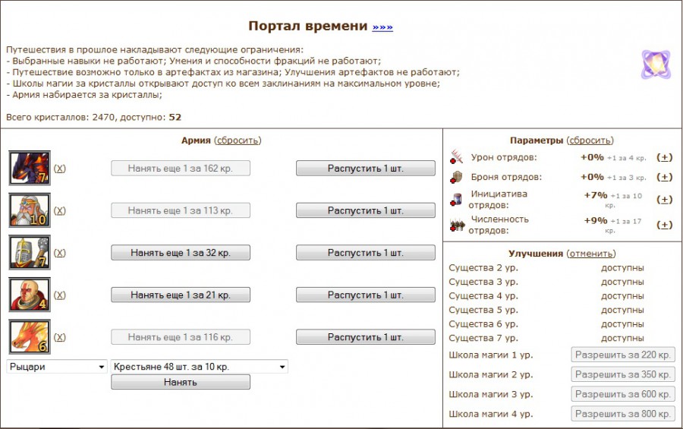
Task: Click the Урон отрядов damage icon
Action: 457,157
